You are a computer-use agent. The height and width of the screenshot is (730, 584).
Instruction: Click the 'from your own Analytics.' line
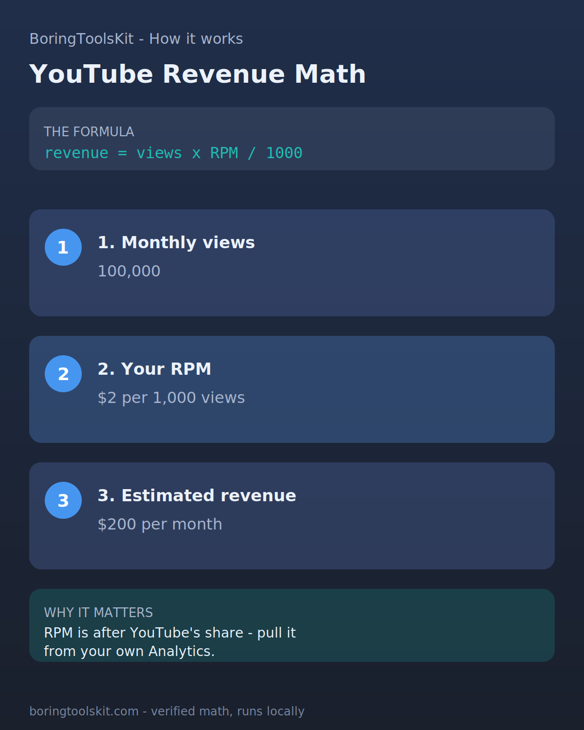point(129,651)
